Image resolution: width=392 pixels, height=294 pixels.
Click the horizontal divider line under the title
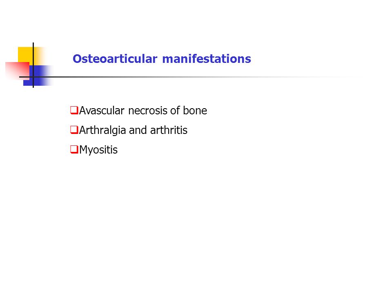190,77
